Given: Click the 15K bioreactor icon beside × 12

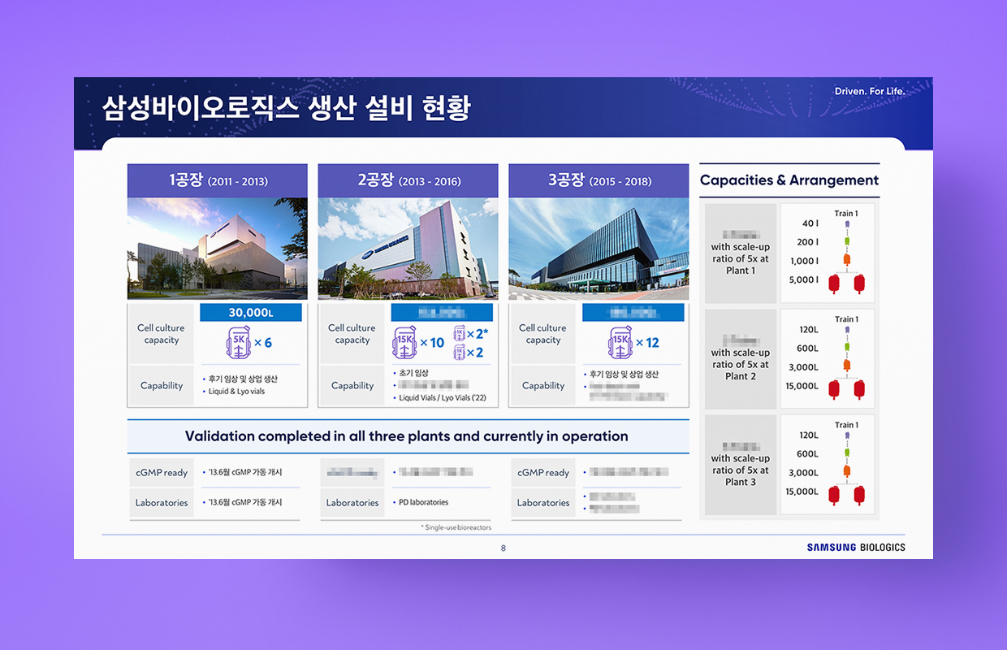Looking at the screenshot, I should click(620, 343).
